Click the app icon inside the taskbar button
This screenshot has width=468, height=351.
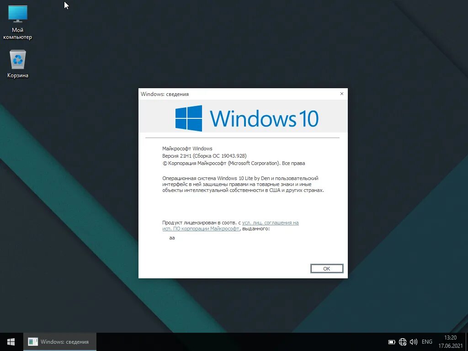tap(32, 341)
